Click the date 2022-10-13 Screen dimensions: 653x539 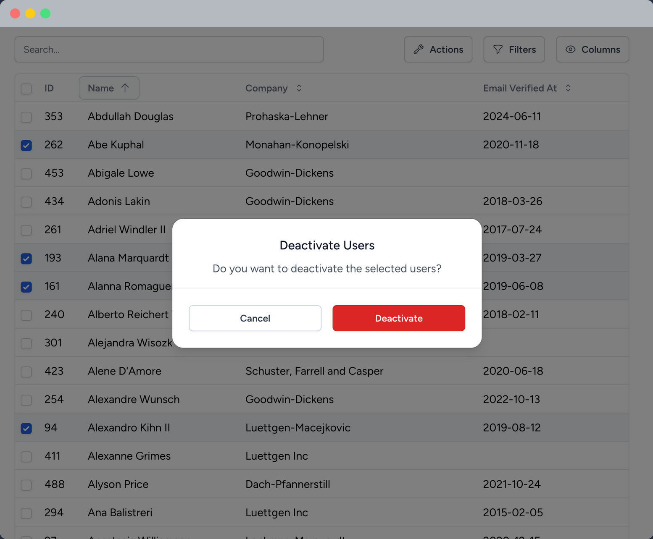pyautogui.click(x=511, y=399)
